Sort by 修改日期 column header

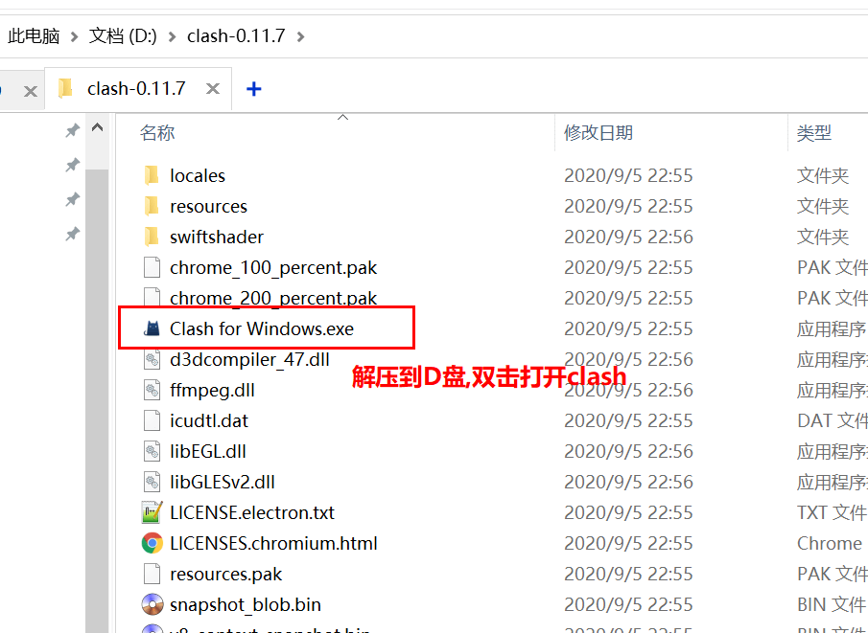pyautogui.click(x=598, y=133)
